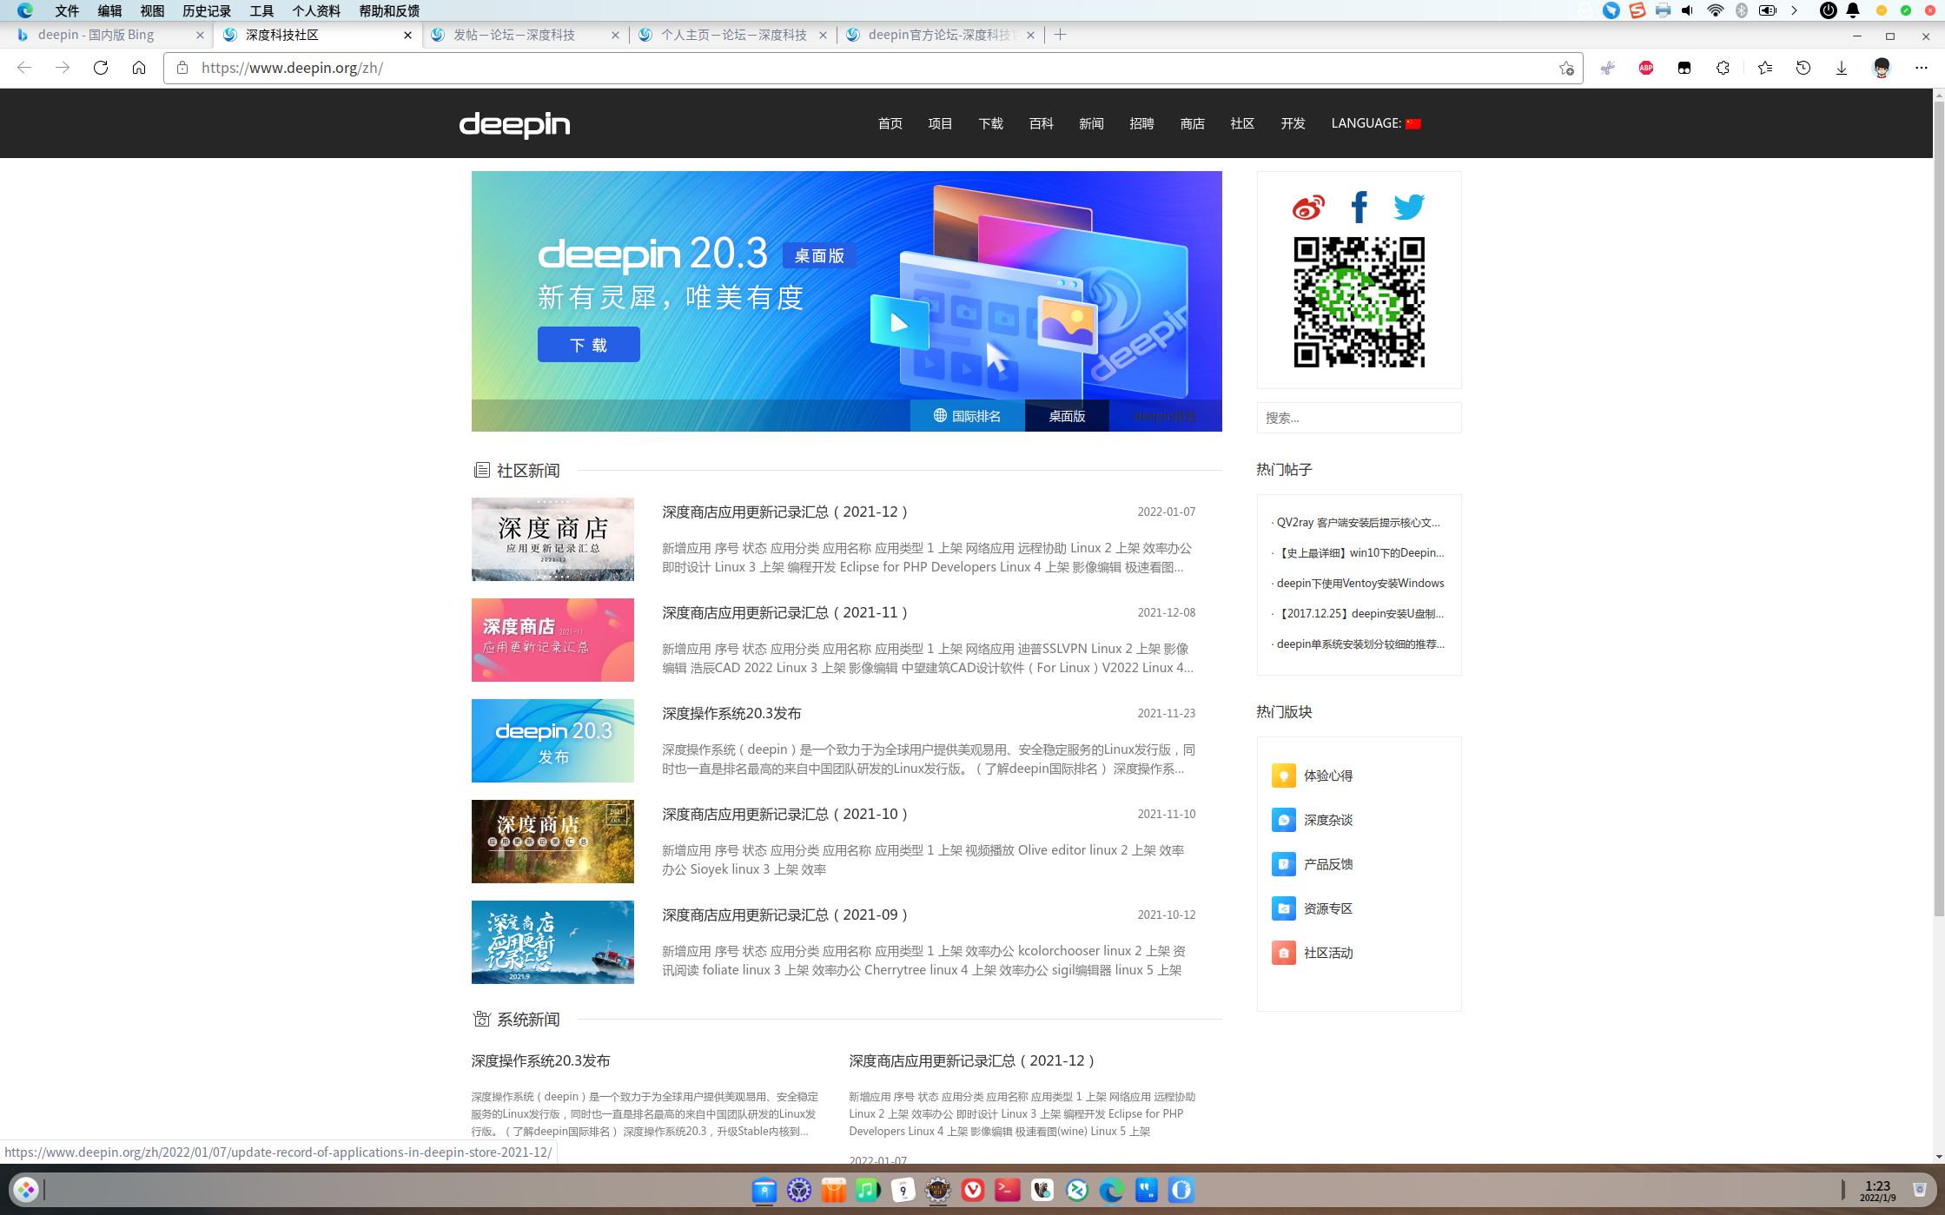This screenshot has height=1215, width=1945.
Task: Click the Weibo icon in sidebar
Action: [1308, 208]
